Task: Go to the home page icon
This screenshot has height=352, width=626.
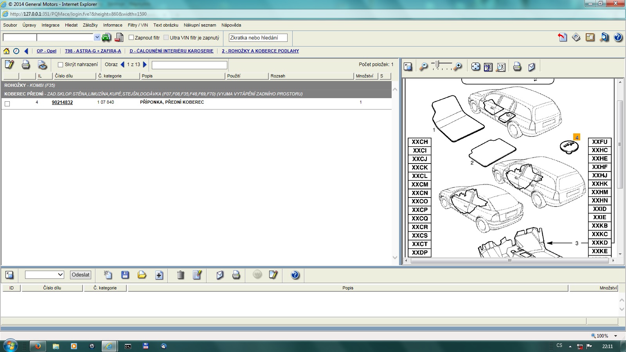Action: tap(7, 51)
